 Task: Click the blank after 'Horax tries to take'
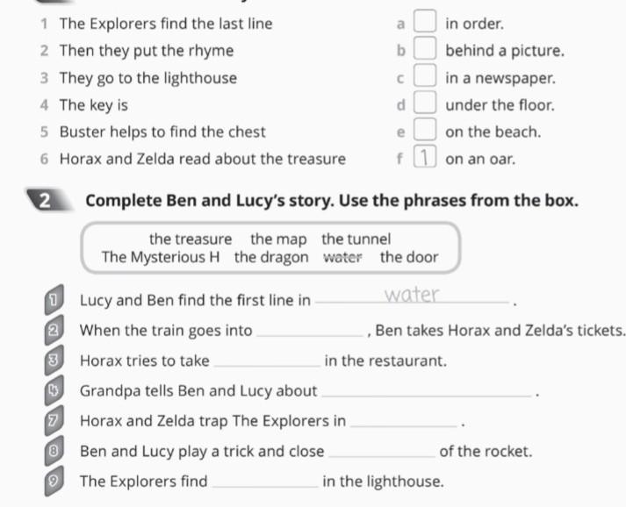tap(267, 361)
